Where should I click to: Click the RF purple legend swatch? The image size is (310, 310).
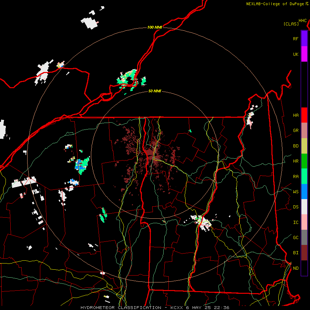(x=304, y=39)
